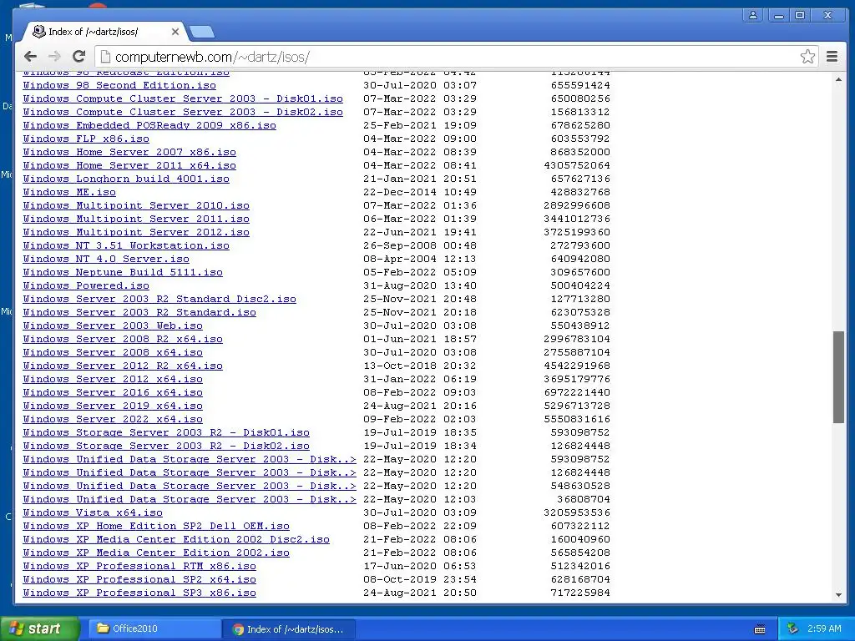The image size is (855, 641).
Task: Open Windows Compute Cluster Server 2003 - Disk01.iso
Action: coord(183,98)
